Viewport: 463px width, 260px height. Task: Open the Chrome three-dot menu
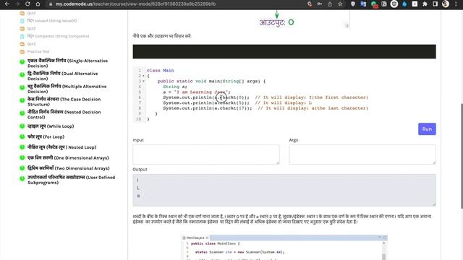tap(456, 4)
